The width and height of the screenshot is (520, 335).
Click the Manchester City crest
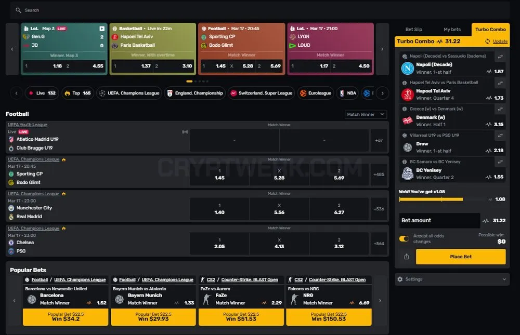coord(11,208)
